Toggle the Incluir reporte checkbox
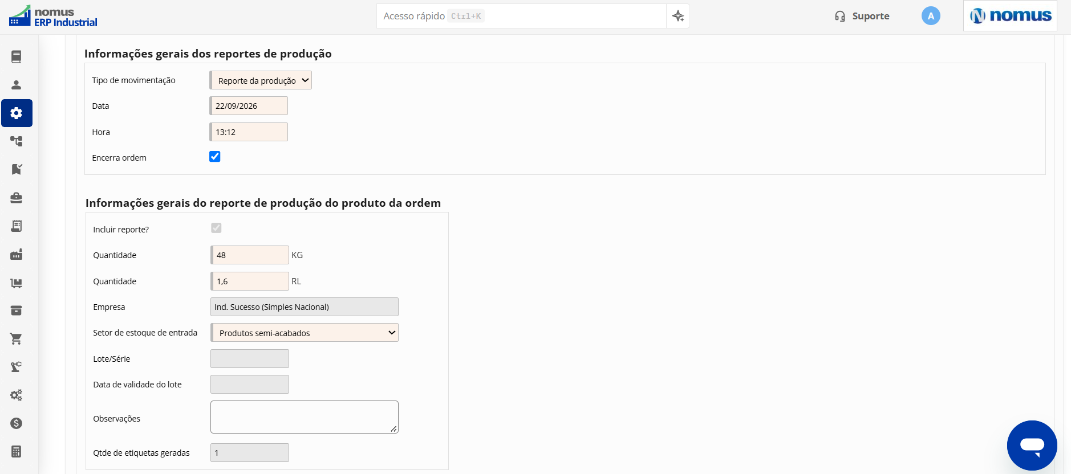This screenshot has height=474, width=1071. (216, 228)
